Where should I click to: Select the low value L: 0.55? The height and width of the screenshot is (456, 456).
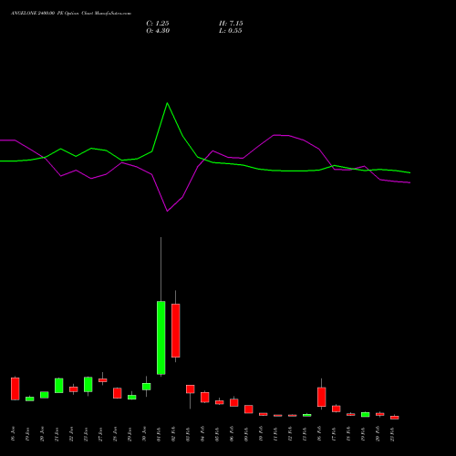(x=231, y=31)
